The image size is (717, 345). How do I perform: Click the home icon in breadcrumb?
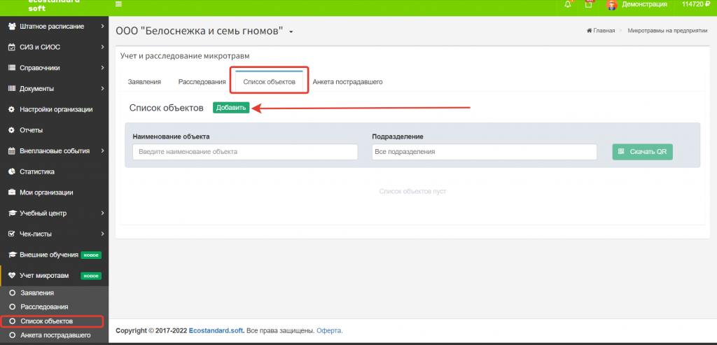point(590,31)
